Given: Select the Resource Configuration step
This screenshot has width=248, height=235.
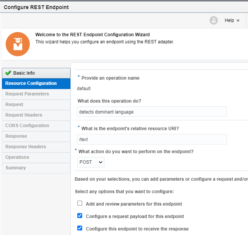Looking at the screenshot, I should 36,83.
